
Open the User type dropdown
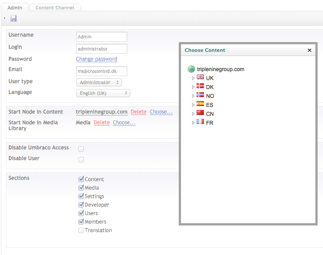99,82
